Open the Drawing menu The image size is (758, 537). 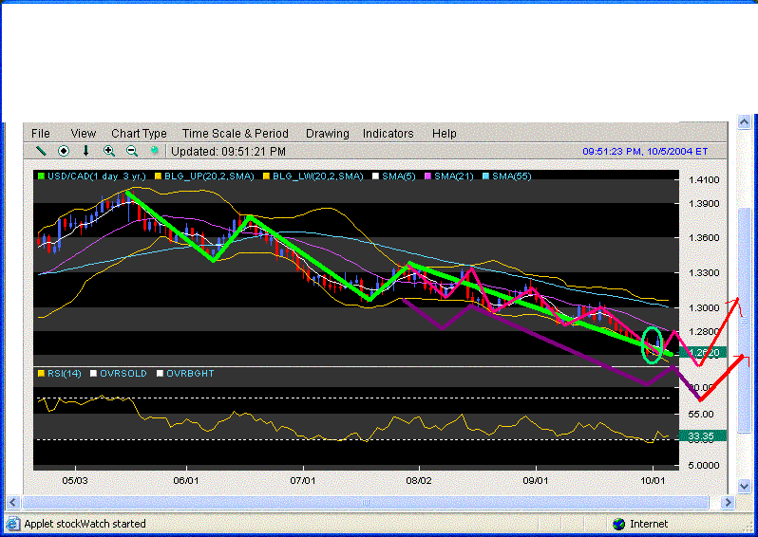pos(327,134)
